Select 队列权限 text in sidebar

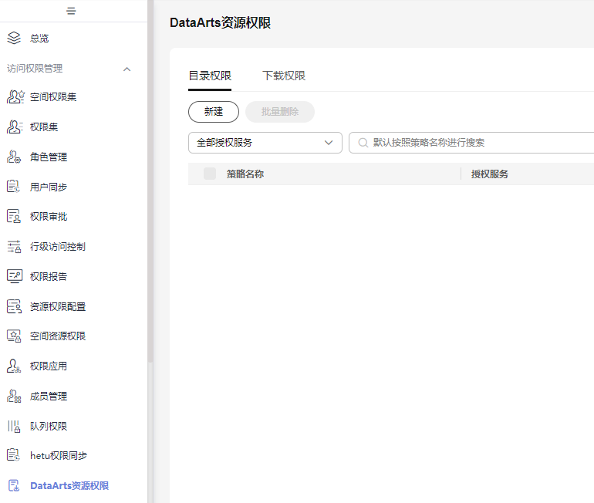tap(49, 426)
